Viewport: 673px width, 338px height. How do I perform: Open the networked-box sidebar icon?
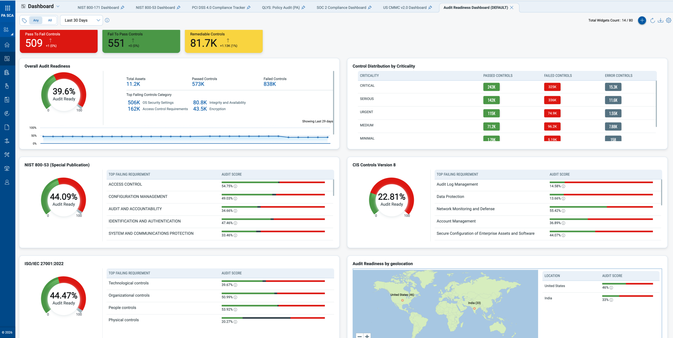point(7,168)
